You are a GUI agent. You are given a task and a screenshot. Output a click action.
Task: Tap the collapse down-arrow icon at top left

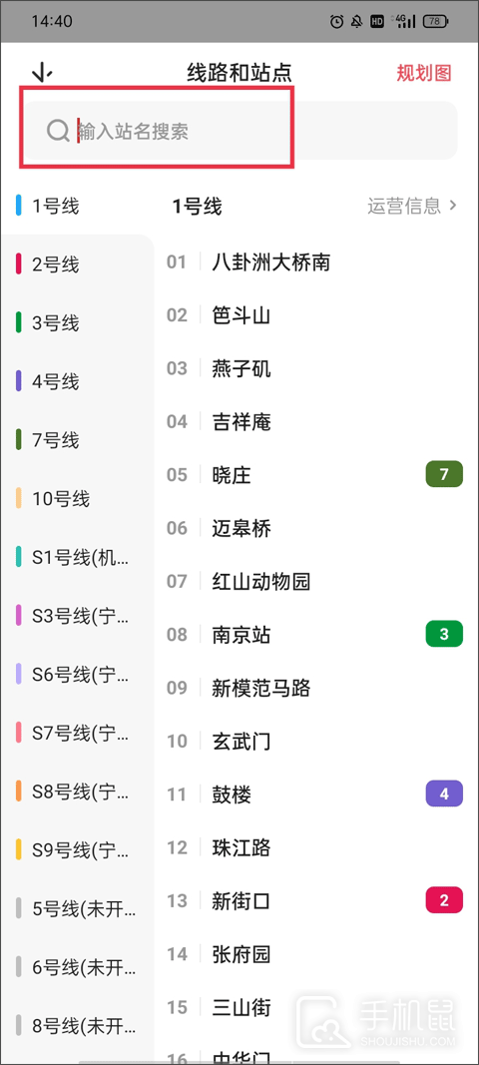click(x=42, y=72)
